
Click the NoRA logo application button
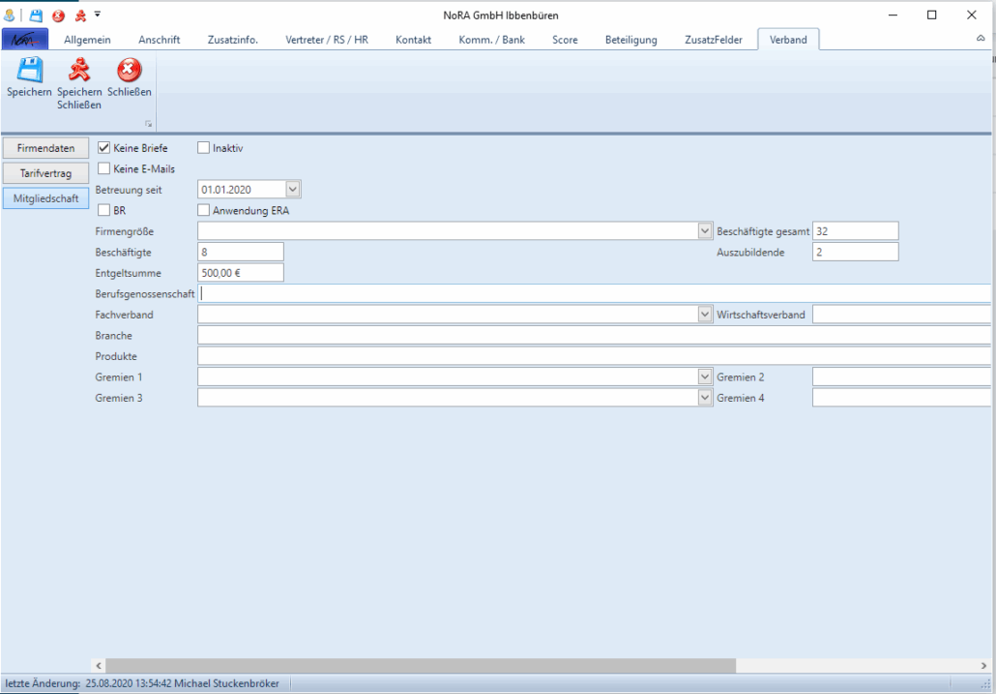point(25,40)
